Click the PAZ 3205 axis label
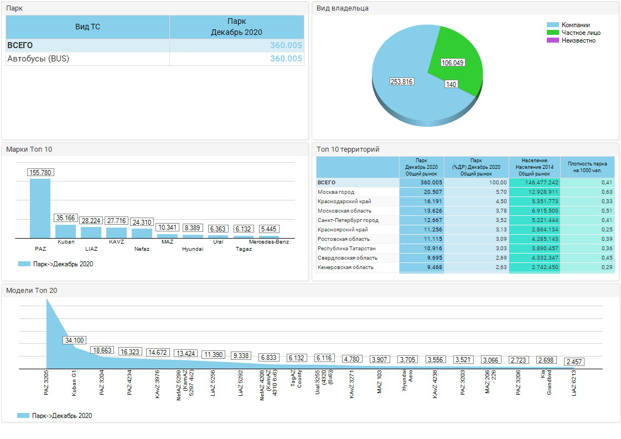The height and width of the screenshot is (439, 621). pos(46,383)
